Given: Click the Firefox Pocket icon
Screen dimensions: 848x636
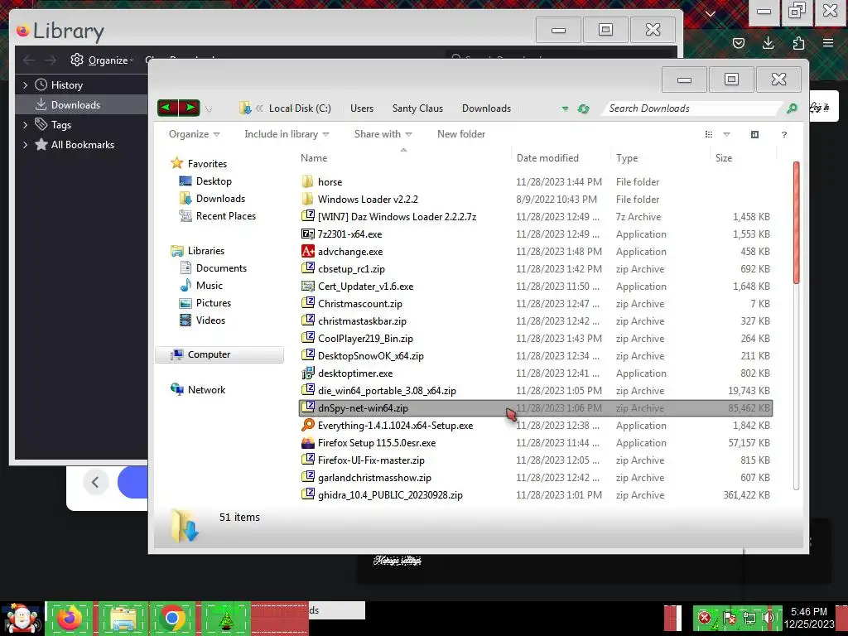Looking at the screenshot, I should [738, 43].
